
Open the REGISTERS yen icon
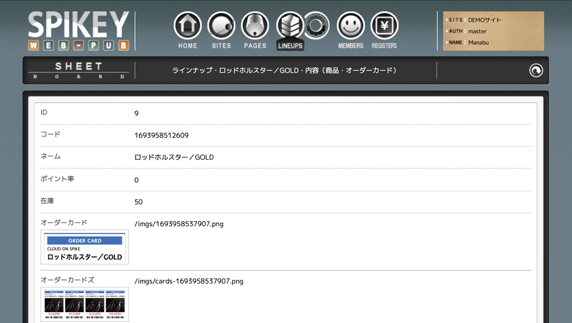(384, 26)
